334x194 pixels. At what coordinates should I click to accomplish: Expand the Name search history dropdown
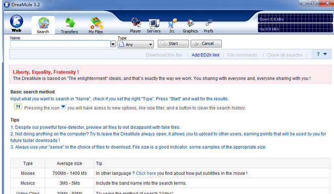coord(113,44)
